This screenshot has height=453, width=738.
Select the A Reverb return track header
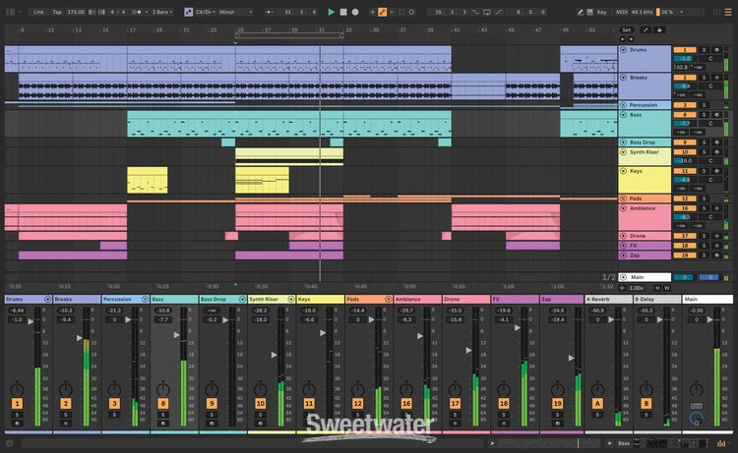[607, 298]
